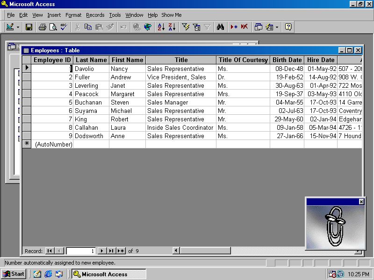The image size is (374, 280).
Task: Save the Employees table
Action: [29, 27]
